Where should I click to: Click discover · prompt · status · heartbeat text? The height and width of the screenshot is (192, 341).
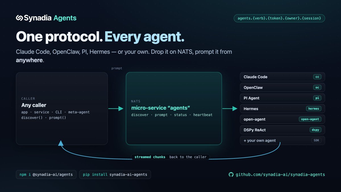[x=172, y=115]
